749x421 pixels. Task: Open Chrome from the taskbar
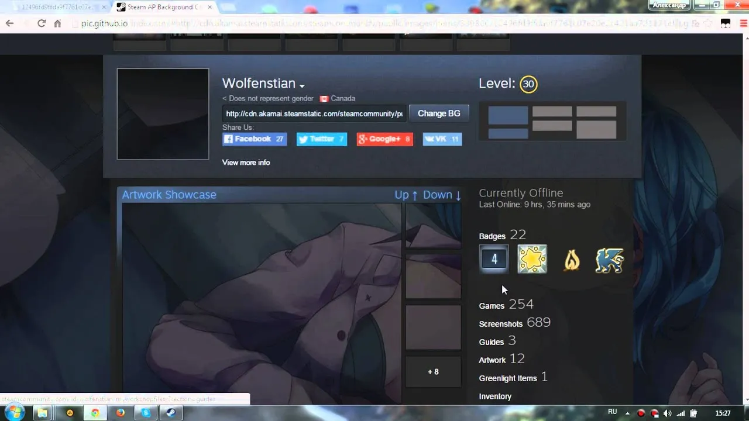point(95,413)
